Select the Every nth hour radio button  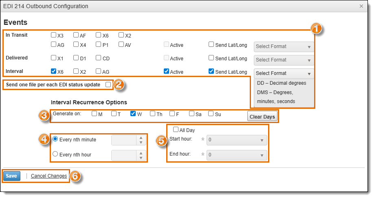(55, 154)
